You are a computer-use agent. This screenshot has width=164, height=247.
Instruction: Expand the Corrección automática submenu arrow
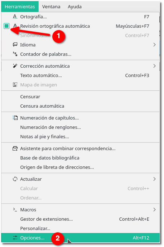click(154, 66)
